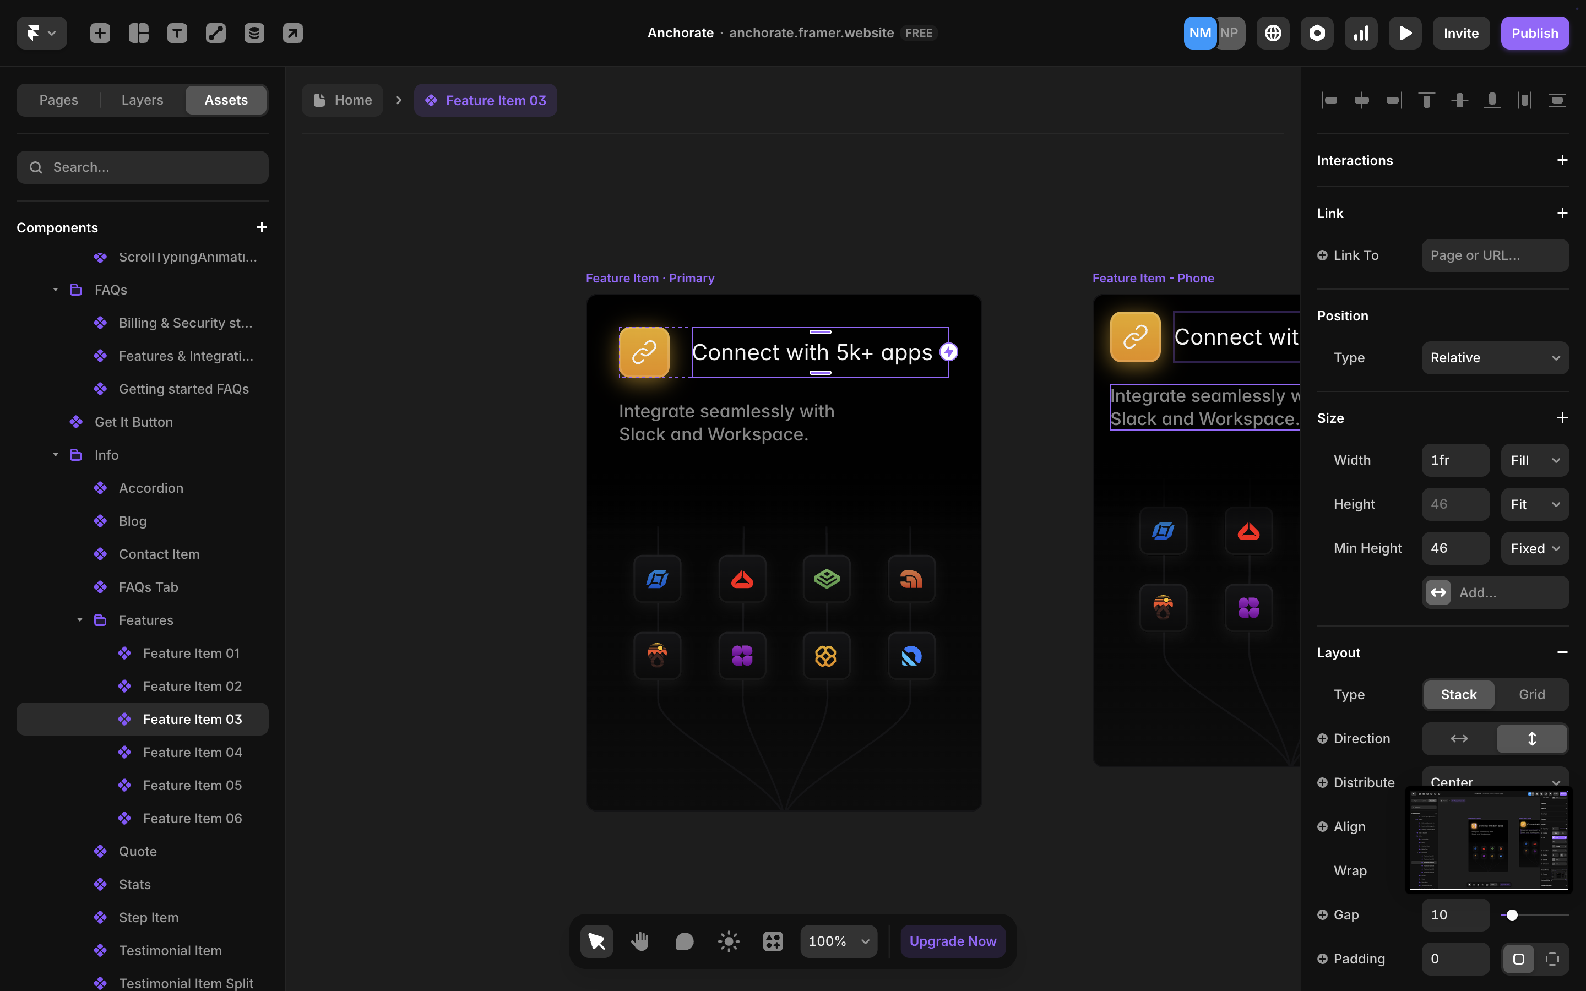Open the Position Type Relative dropdown

pos(1495,358)
